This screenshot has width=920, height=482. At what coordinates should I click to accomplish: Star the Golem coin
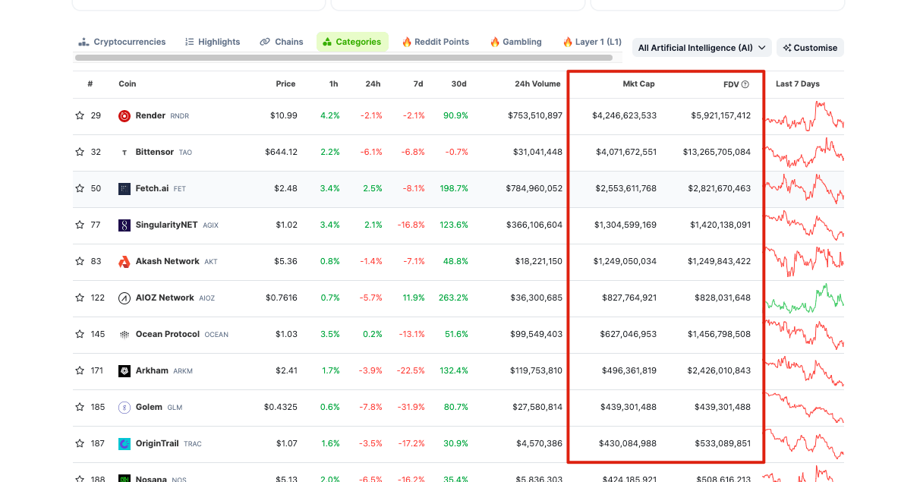pos(80,408)
